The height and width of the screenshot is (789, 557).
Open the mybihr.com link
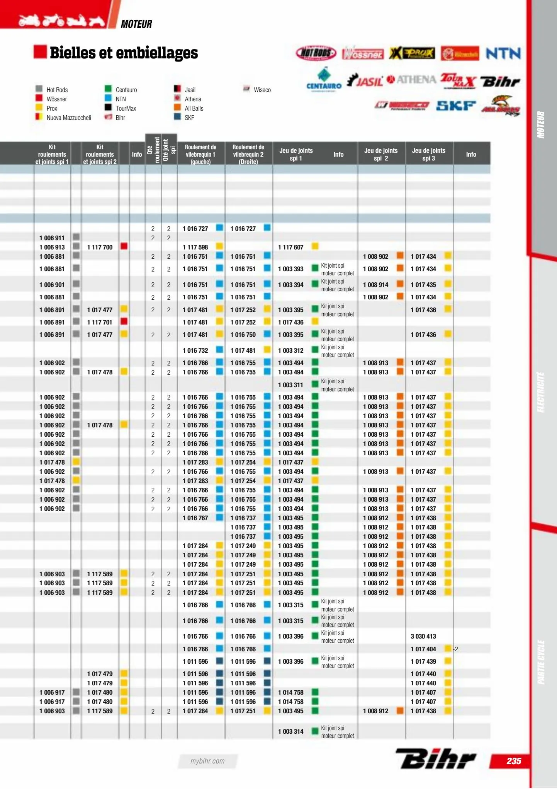tap(207, 761)
